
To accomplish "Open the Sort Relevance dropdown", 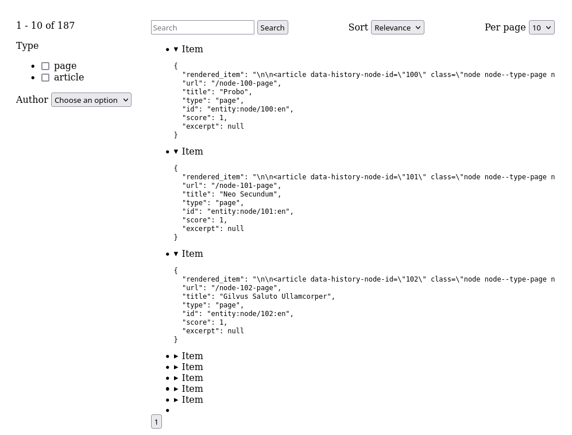I will tap(397, 28).
